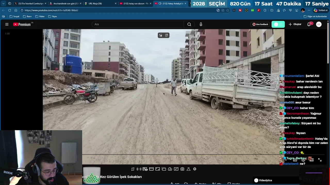Open the YouTube account avatar menu
The width and height of the screenshot is (330, 185).
pos(319,24)
